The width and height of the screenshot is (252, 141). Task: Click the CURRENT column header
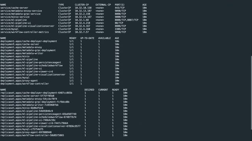103,90
